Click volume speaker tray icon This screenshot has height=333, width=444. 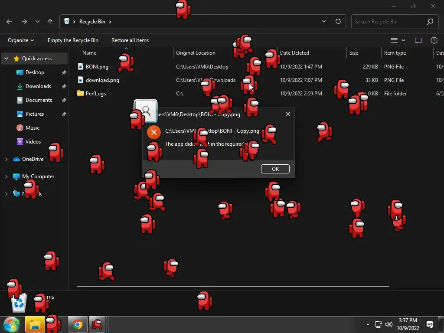[x=389, y=324]
